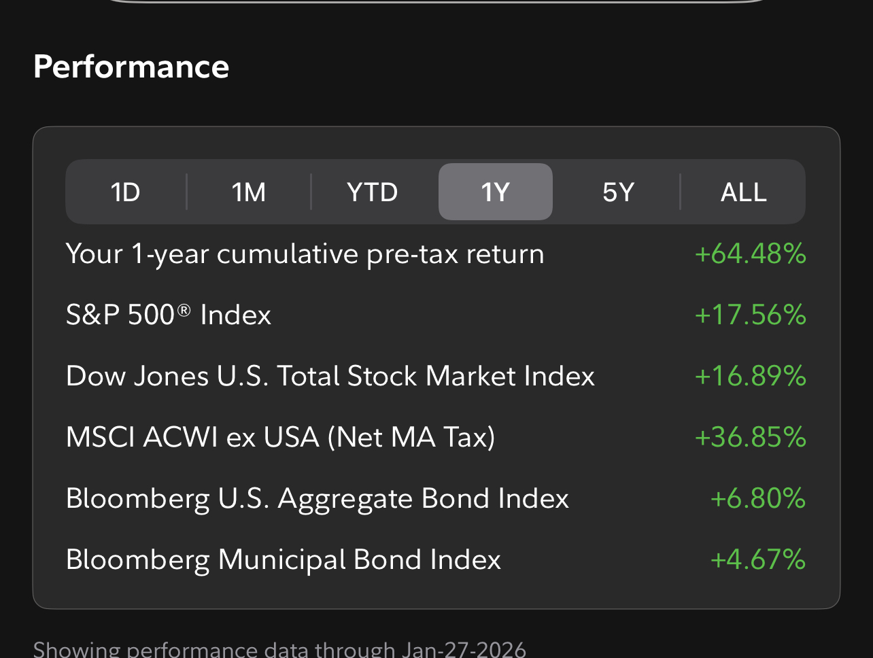Show ALL time performance

tap(743, 192)
